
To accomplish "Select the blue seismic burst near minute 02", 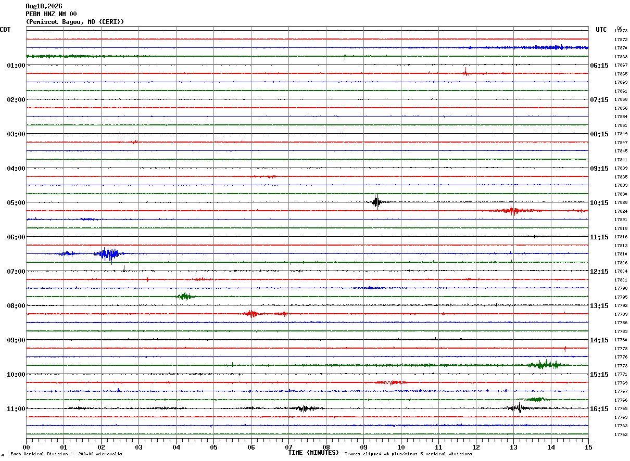I will click(x=108, y=254).
